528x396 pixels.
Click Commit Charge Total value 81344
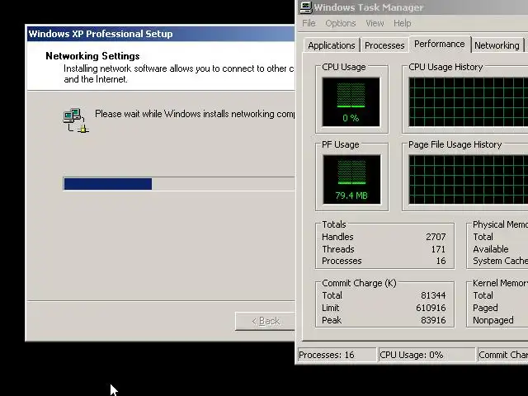click(433, 295)
